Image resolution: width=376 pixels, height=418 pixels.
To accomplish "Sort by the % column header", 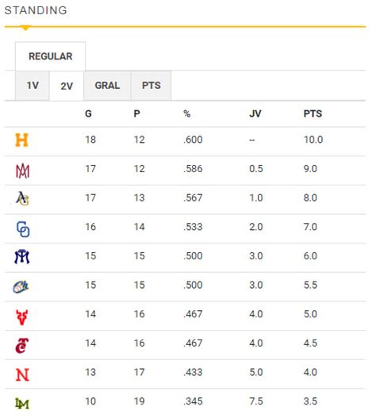I will click(187, 114).
